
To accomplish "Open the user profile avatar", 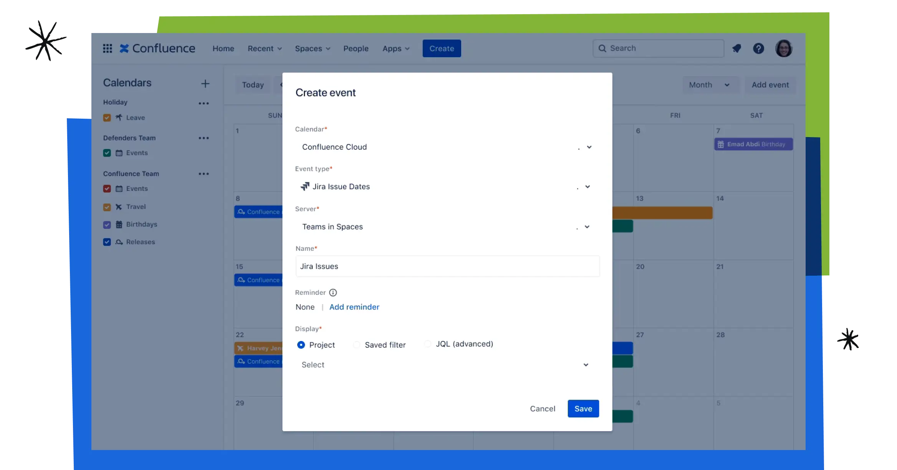I will click(784, 48).
